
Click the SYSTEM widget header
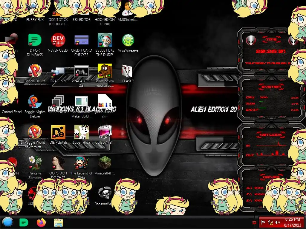(x=271, y=87)
